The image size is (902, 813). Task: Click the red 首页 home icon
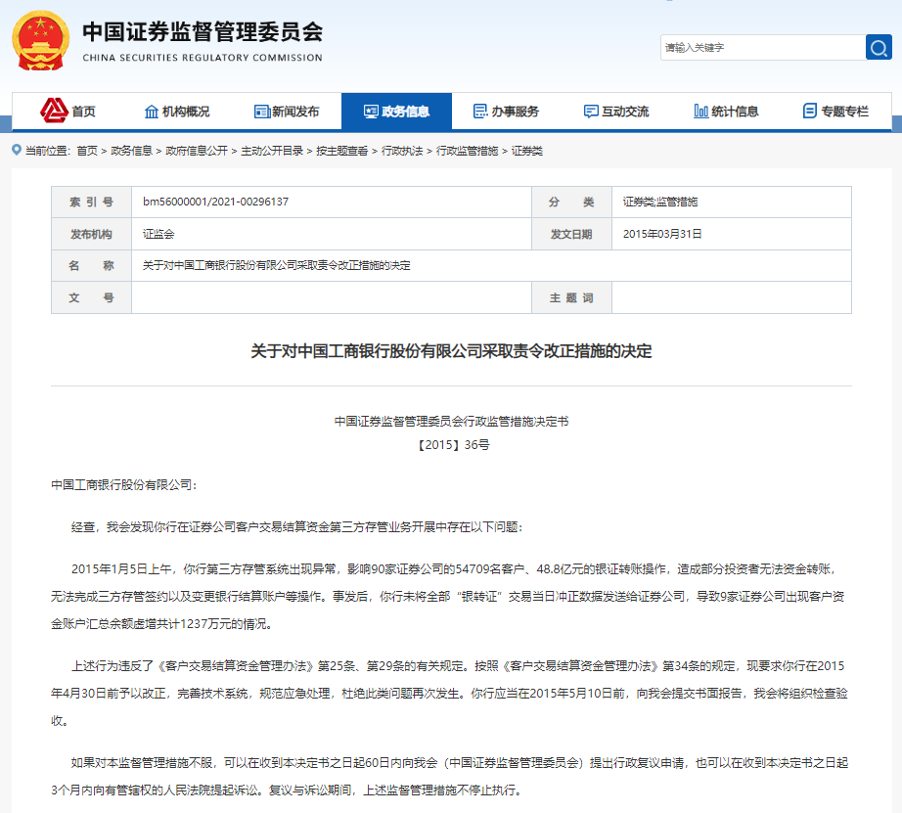click(54, 111)
